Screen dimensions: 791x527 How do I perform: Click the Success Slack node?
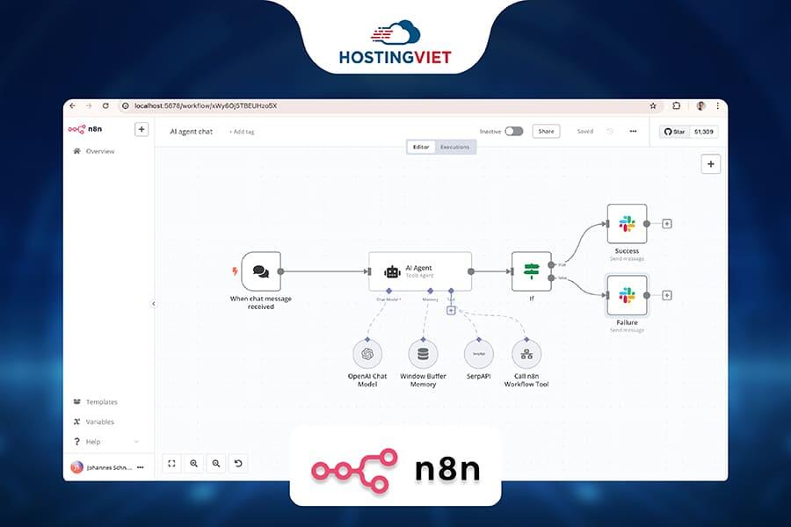coord(627,224)
